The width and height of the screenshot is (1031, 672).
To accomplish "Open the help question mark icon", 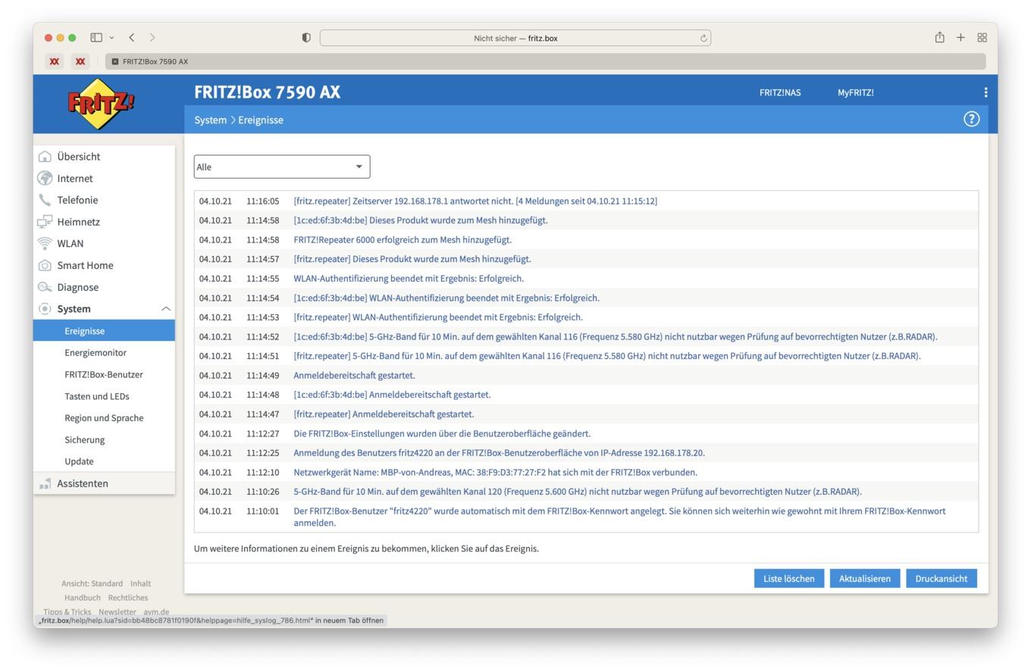I will (x=971, y=119).
